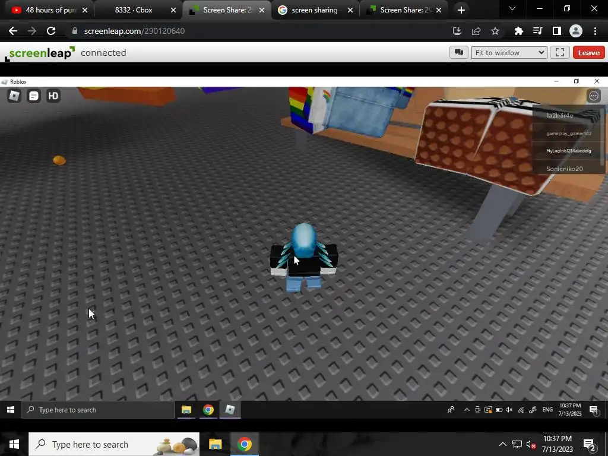
Task: Open a new Chrome tab
Action: (x=461, y=10)
